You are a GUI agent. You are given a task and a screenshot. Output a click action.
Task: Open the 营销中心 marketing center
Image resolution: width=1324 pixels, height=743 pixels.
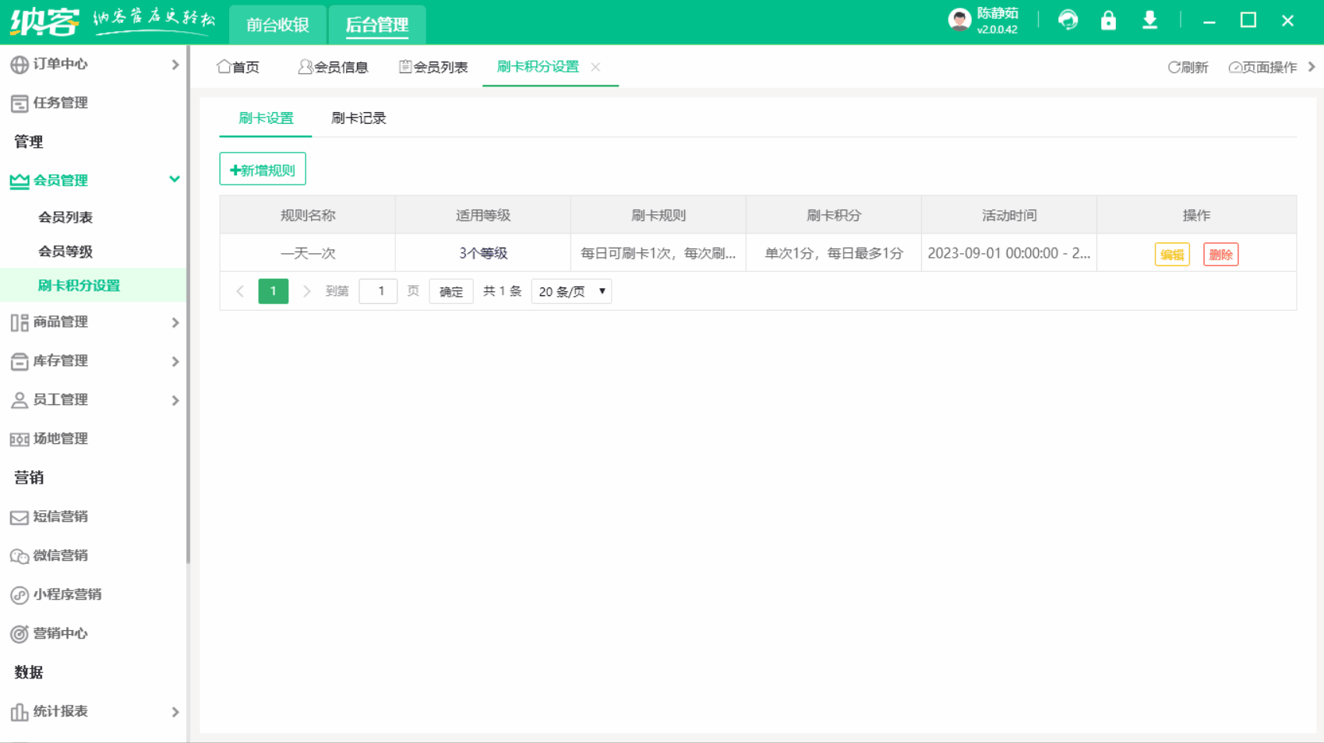[x=59, y=633]
